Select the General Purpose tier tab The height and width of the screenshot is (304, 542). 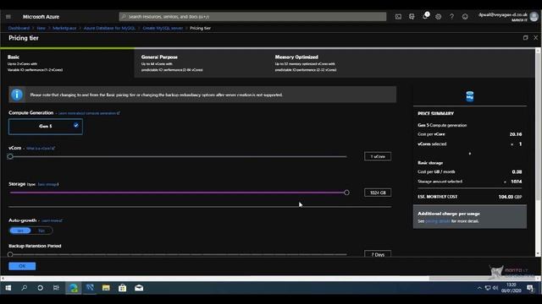201,63
